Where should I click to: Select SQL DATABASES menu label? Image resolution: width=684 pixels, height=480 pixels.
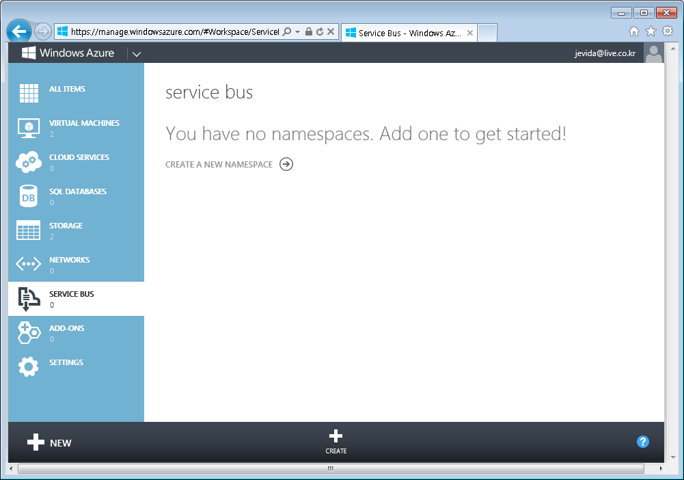click(78, 191)
